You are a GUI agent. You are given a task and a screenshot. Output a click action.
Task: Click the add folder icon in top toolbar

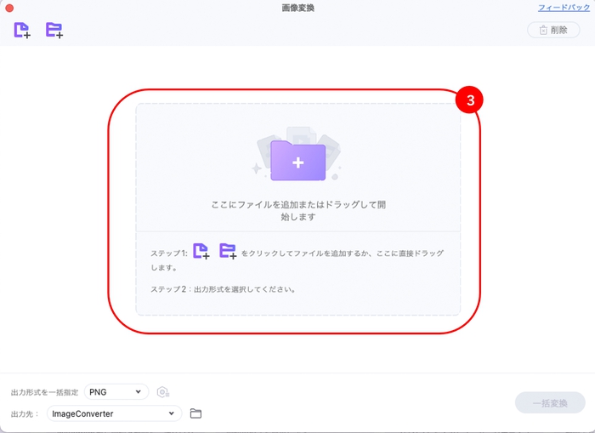[x=54, y=30]
